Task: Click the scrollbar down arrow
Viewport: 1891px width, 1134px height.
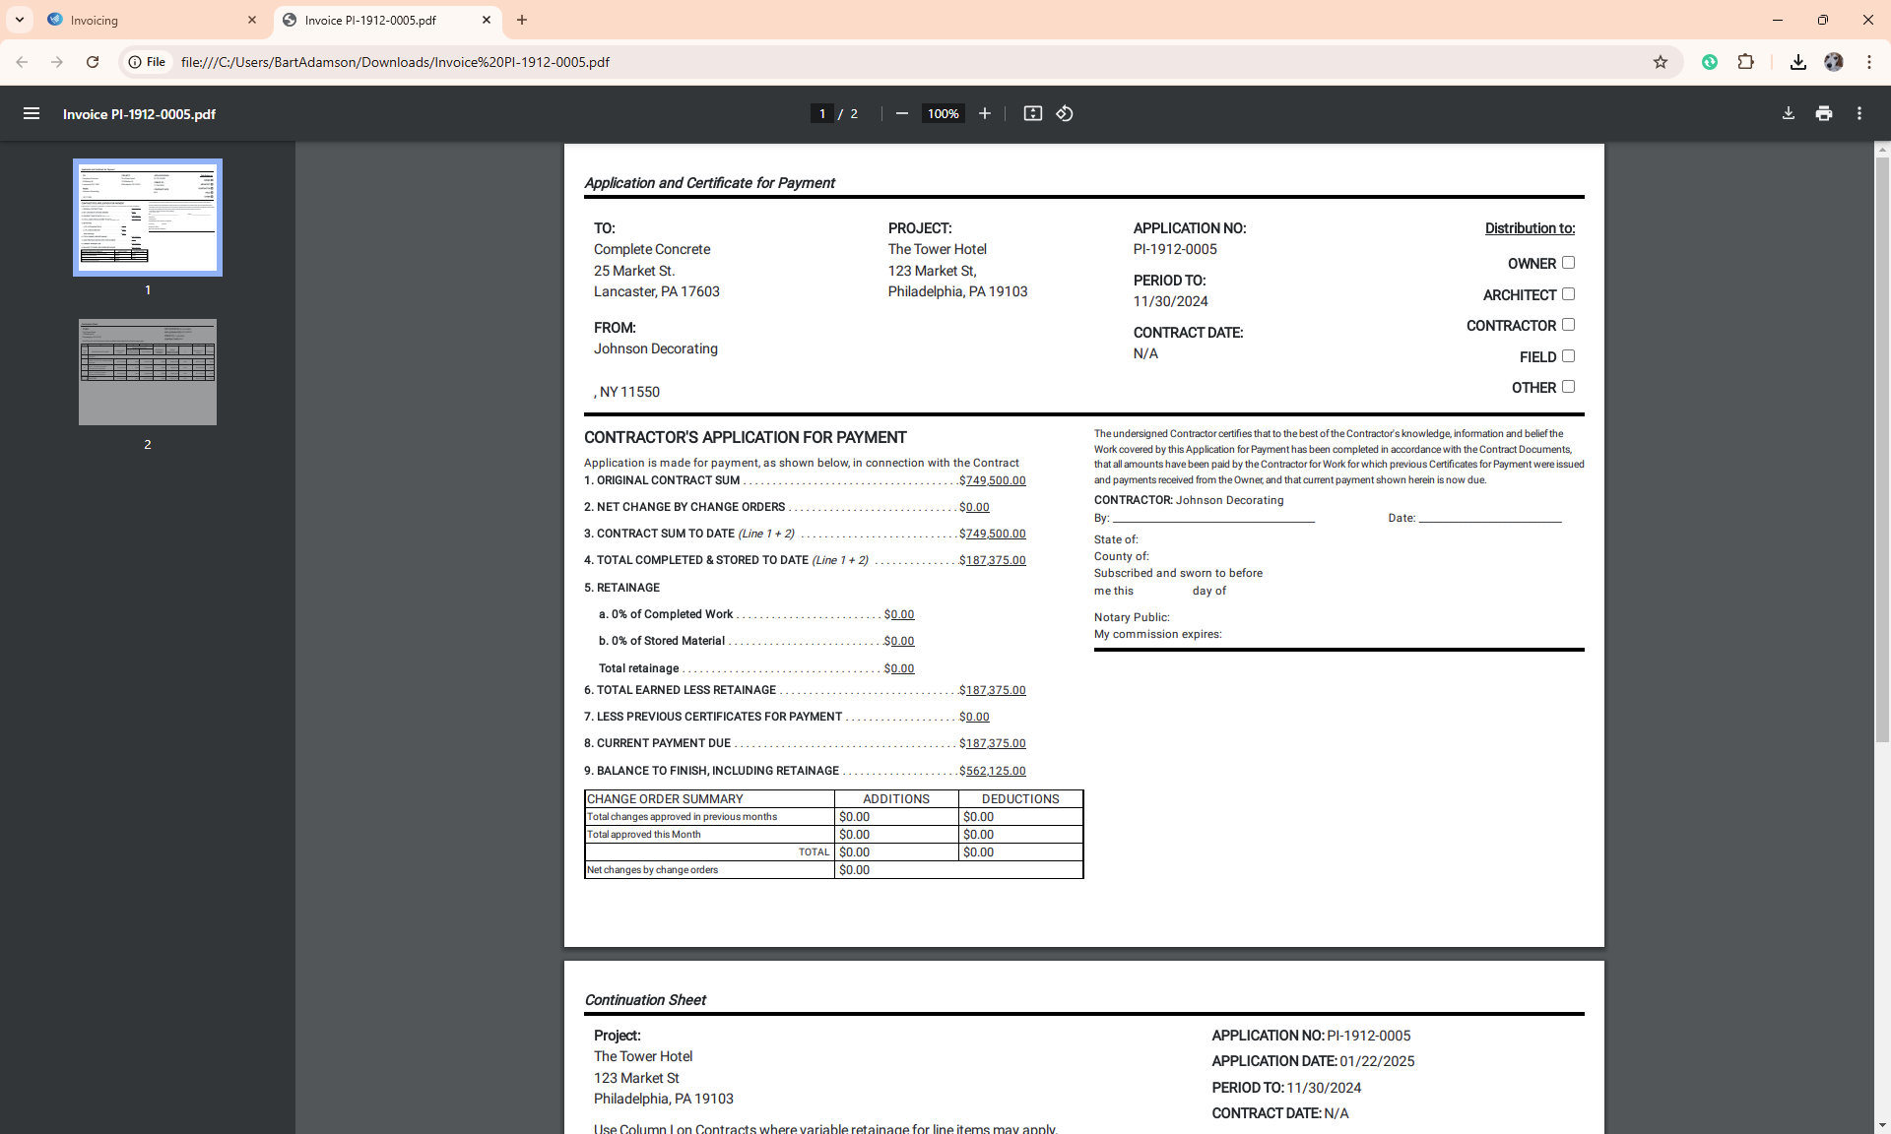Action: 1882,1125
